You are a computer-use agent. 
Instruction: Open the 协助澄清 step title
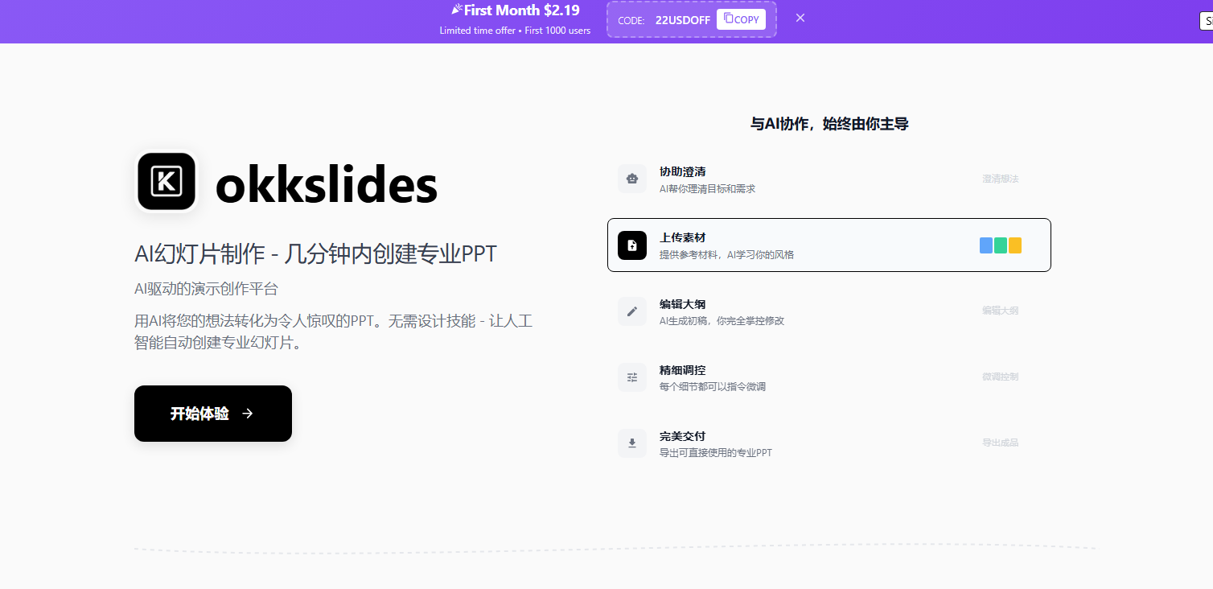(x=682, y=172)
